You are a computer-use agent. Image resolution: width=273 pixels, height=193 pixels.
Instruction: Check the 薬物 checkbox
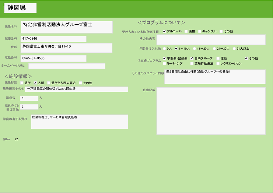point(186,31)
